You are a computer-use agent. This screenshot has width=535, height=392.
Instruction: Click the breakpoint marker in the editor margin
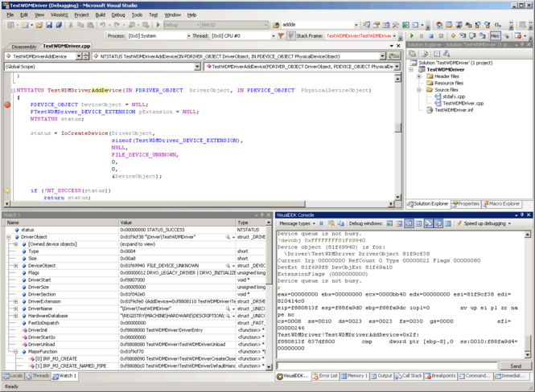point(7,104)
